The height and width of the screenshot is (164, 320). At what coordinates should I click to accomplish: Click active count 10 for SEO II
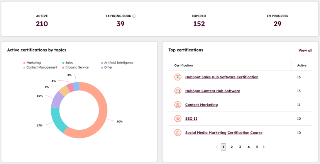[299, 119]
